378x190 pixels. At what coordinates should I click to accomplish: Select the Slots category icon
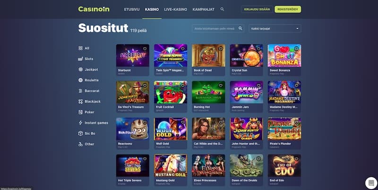(x=80, y=58)
